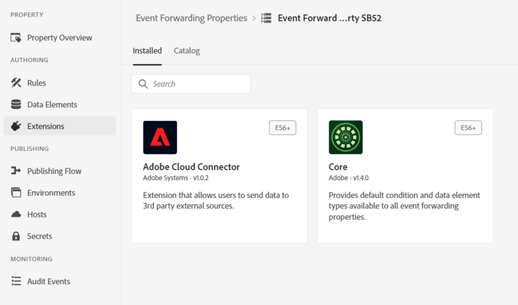Click the Core description text
The width and height of the screenshot is (518, 305).
pos(404,206)
